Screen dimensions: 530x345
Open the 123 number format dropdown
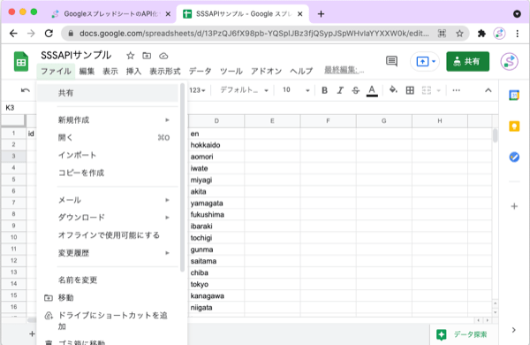197,90
